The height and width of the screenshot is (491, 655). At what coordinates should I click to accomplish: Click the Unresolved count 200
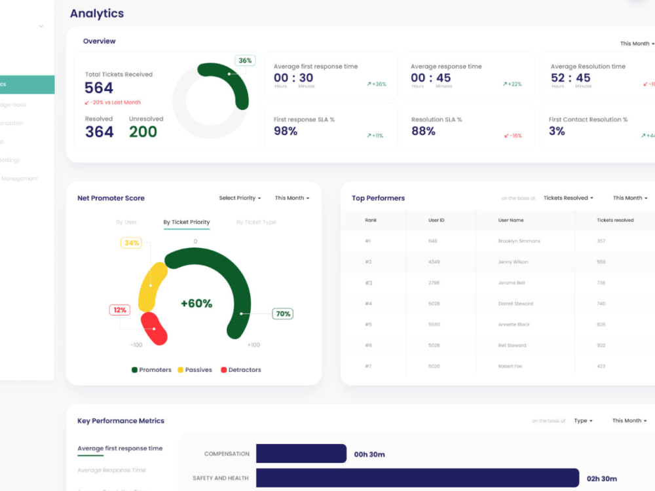[x=143, y=132]
